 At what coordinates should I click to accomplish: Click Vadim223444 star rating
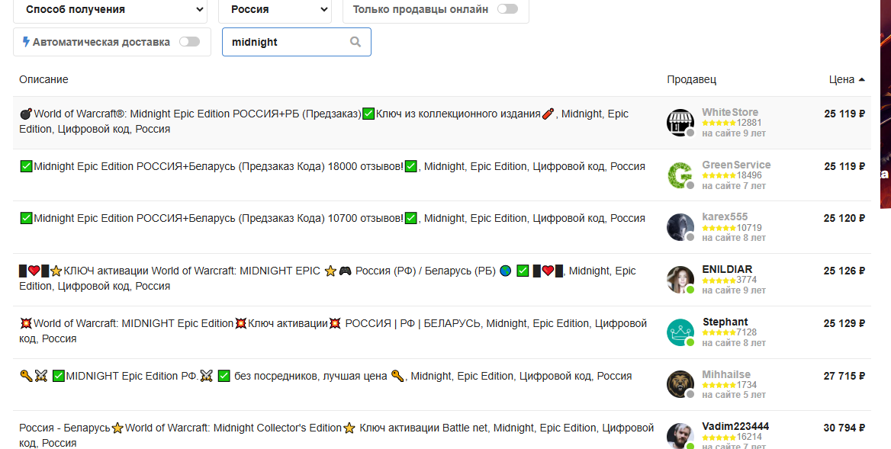(x=719, y=437)
